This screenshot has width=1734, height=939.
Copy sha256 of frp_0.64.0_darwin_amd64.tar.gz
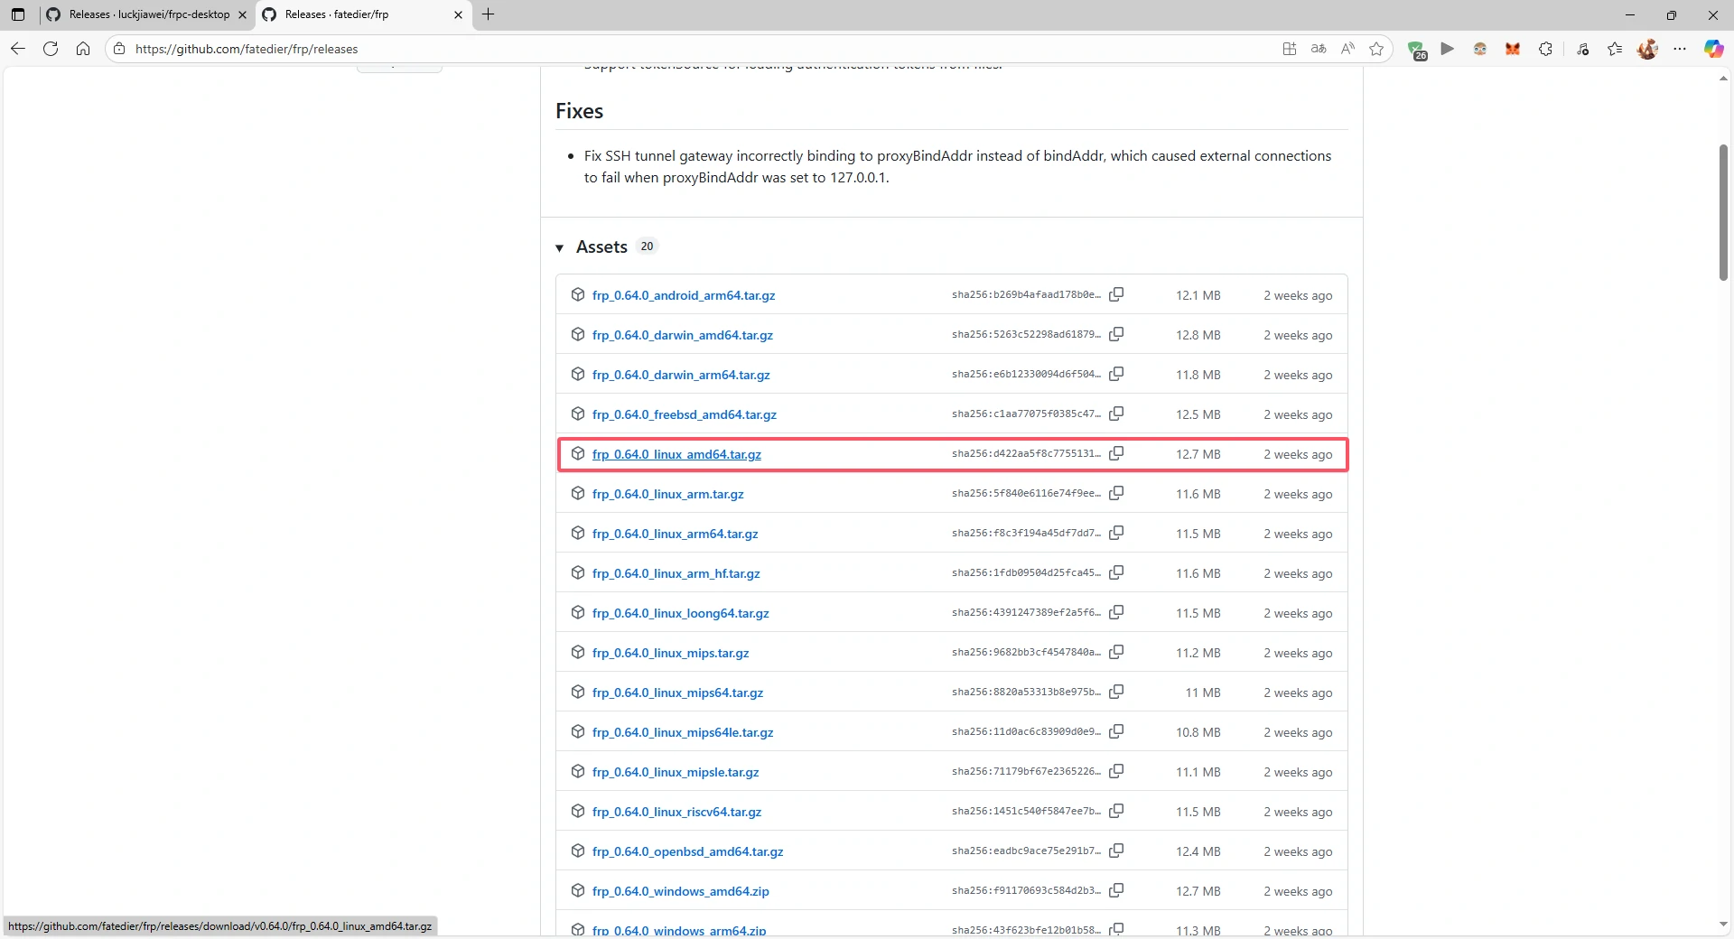[1116, 334]
